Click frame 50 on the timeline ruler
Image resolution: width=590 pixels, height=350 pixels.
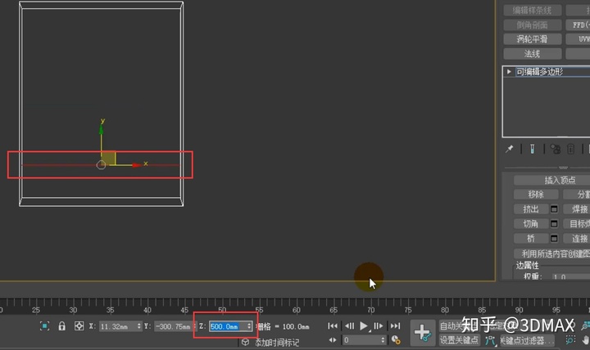pyautogui.click(x=222, y=310)
